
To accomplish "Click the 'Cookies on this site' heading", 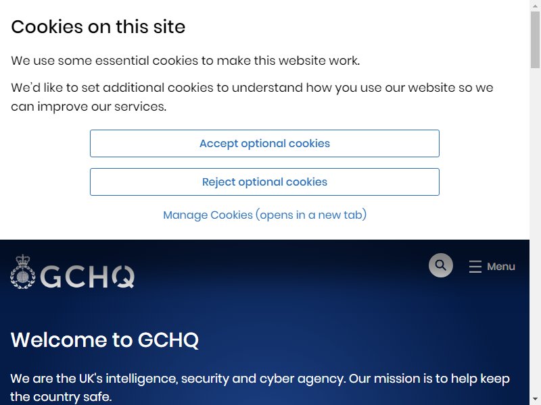I will [98, 26].
